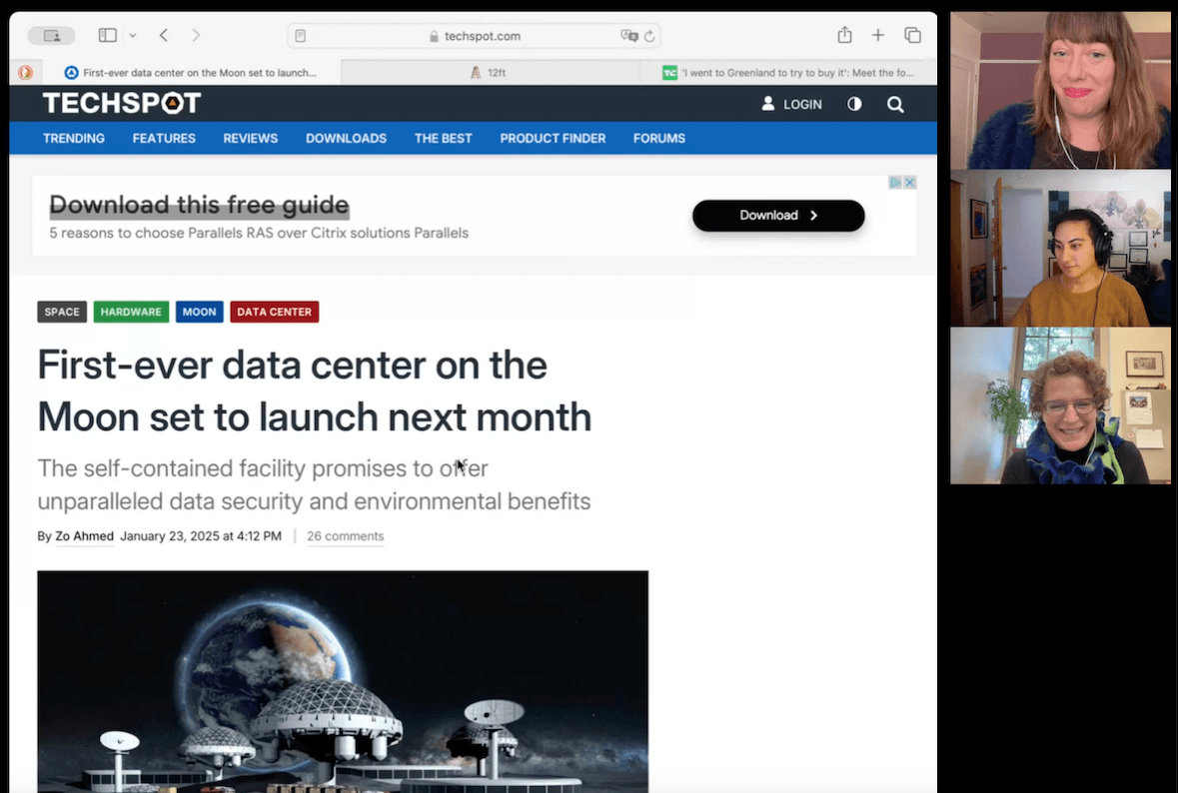Switch to First-ever data center tab
1178x793 pixels.
click(191, 73)
